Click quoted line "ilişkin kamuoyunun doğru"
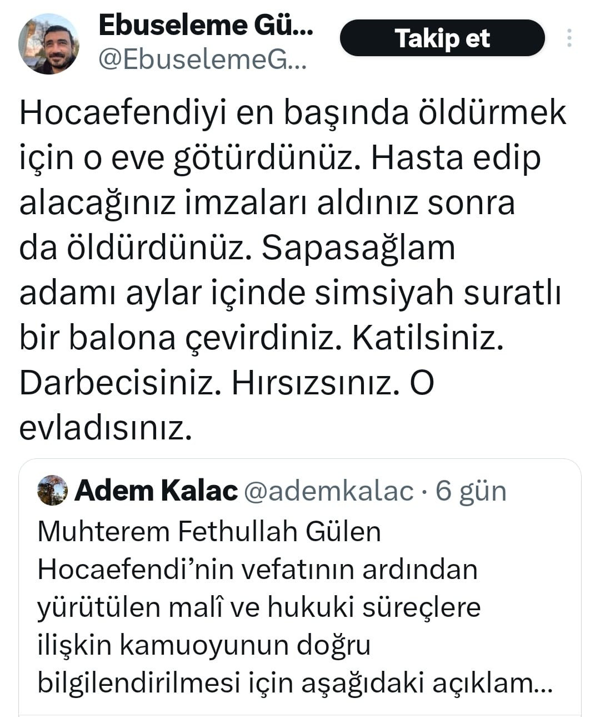Image resolution: width=600 pixels, height=717 pixels. tap(204, 645)
